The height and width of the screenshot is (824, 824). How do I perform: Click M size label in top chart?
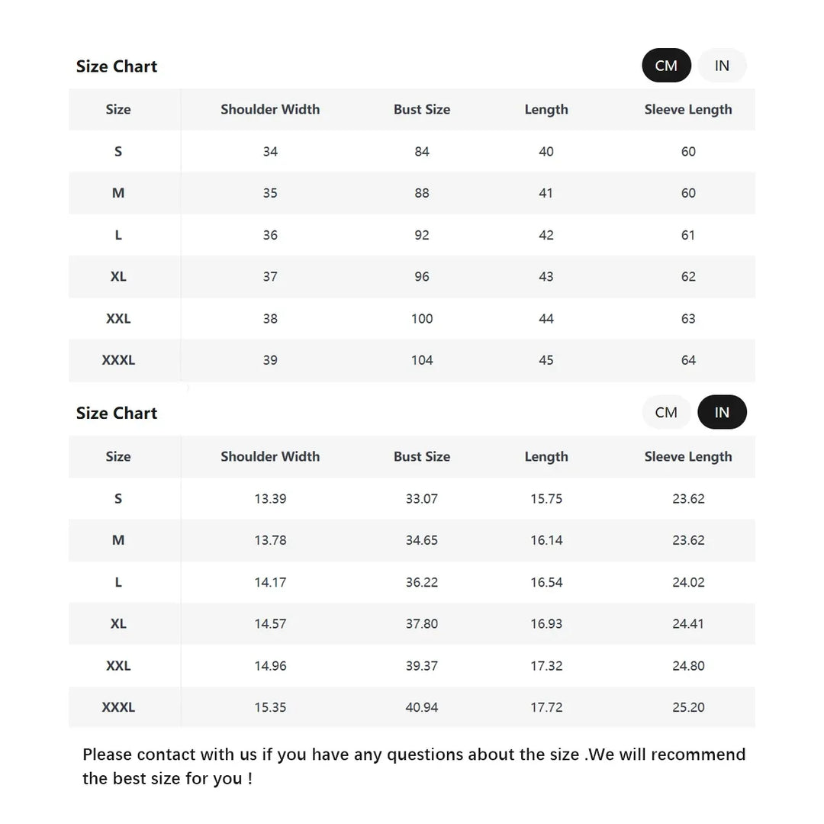[x=118, y=193]
